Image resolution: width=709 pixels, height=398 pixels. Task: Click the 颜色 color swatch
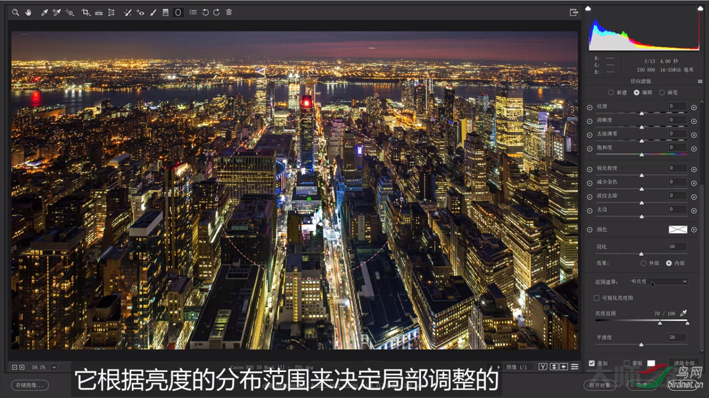tap(678, 230)
